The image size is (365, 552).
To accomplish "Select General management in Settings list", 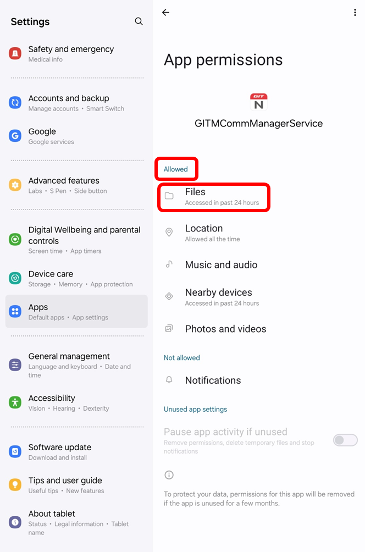I will coord(76,365).
